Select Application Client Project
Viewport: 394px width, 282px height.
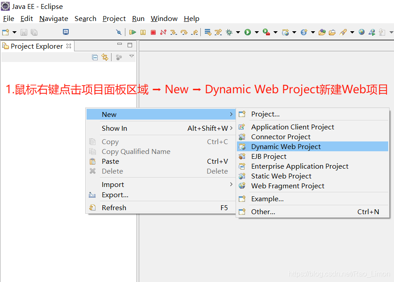313,127
